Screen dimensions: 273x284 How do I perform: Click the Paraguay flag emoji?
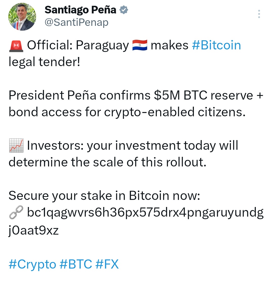[x=140, y=45]
